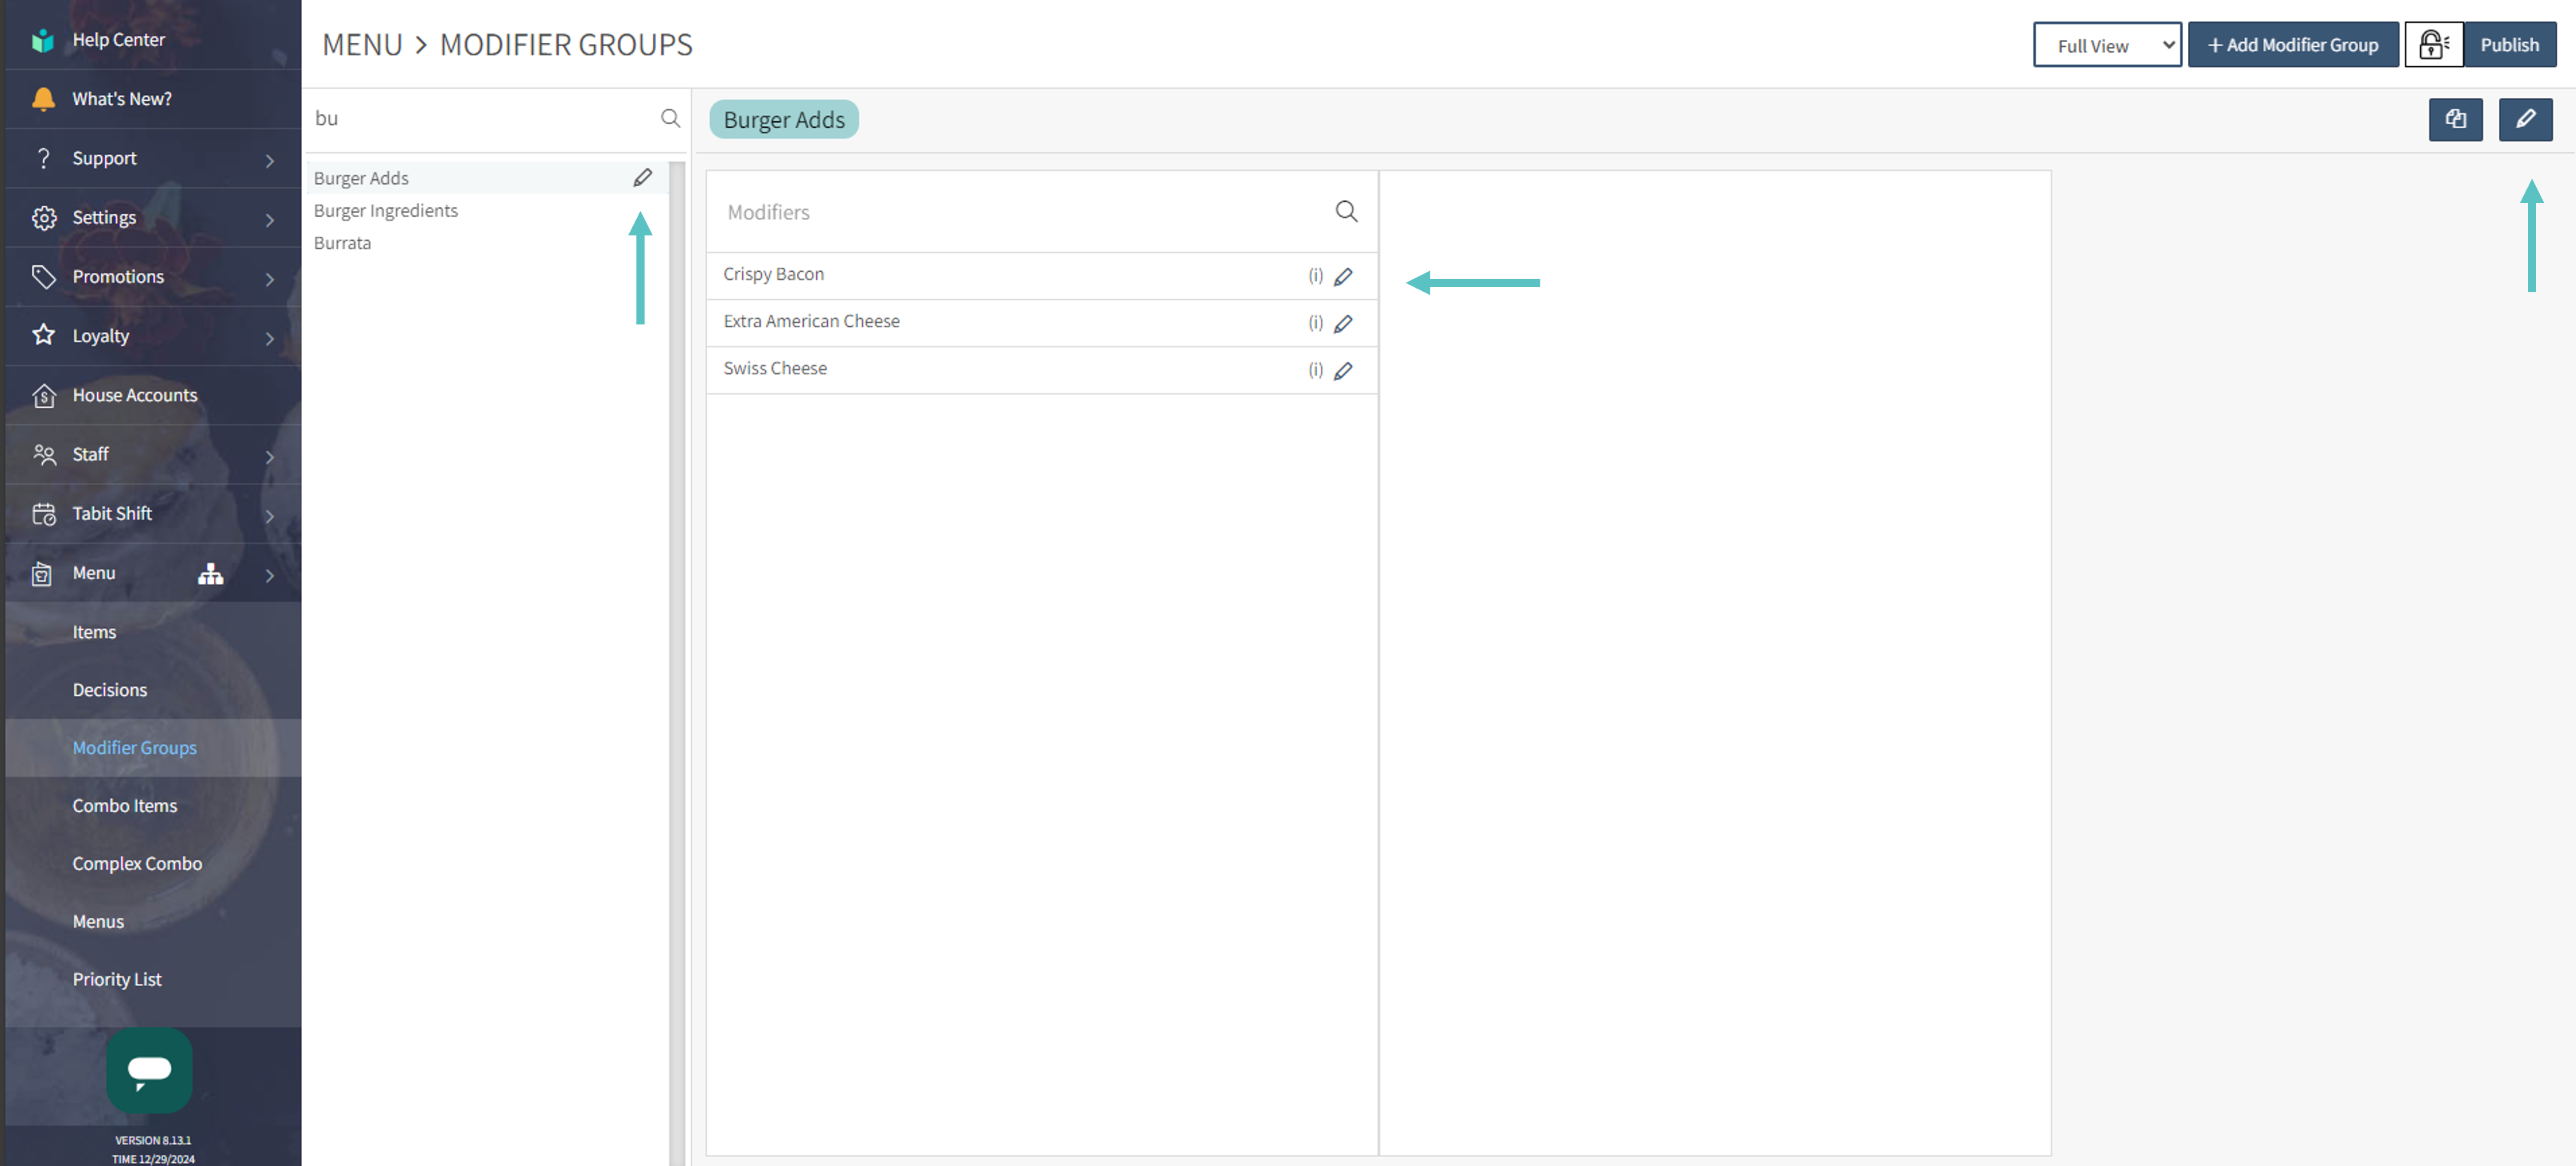Go to the Priority List page
Image resolution: width=2576 pixels, height=1166 pixels.
click(116, 979)
